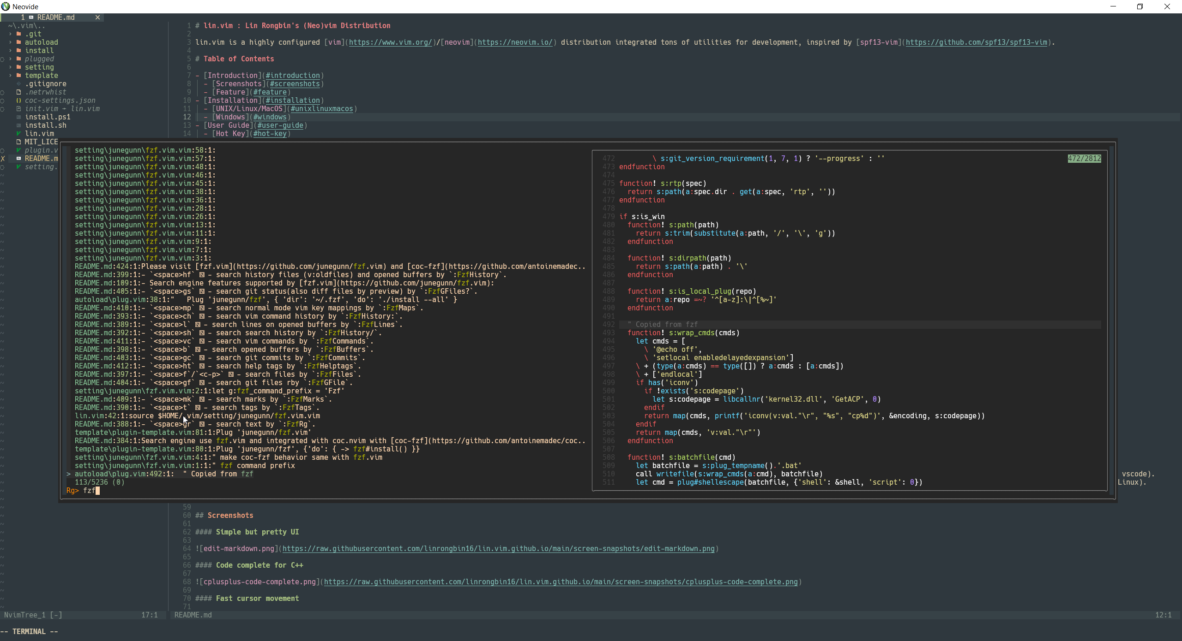Screen dimensions: 1182x641
Task: Click the 12:1 cursor position in status line
Action: tap(1163, 615)
